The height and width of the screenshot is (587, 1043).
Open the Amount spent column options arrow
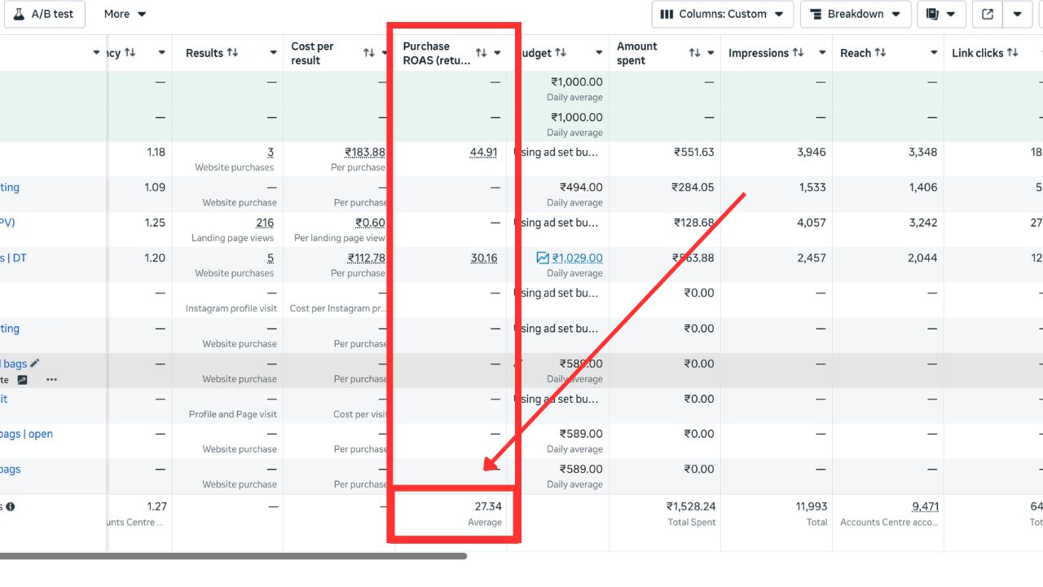point(711,53)
